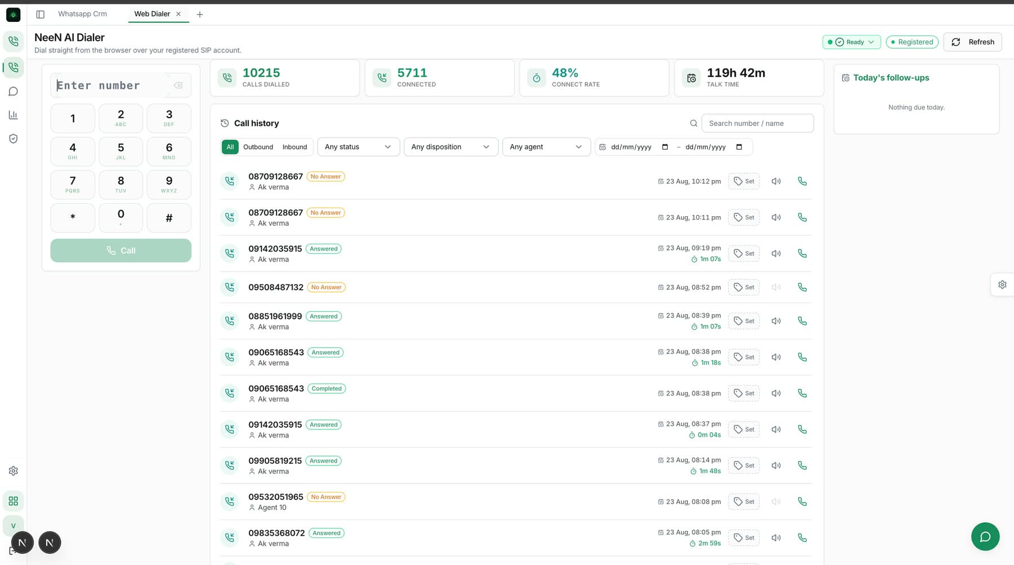This screenshot has width=1014, height=565.
Task: Tap the hash key on the keypad
Action: 169,218
